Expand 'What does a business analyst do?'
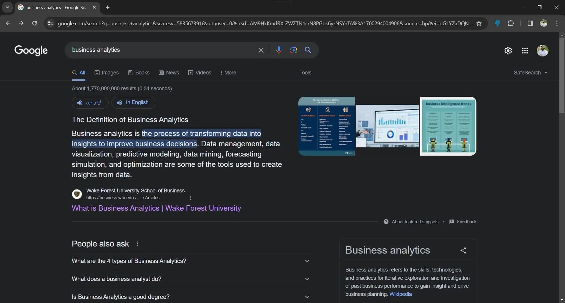 191,279
